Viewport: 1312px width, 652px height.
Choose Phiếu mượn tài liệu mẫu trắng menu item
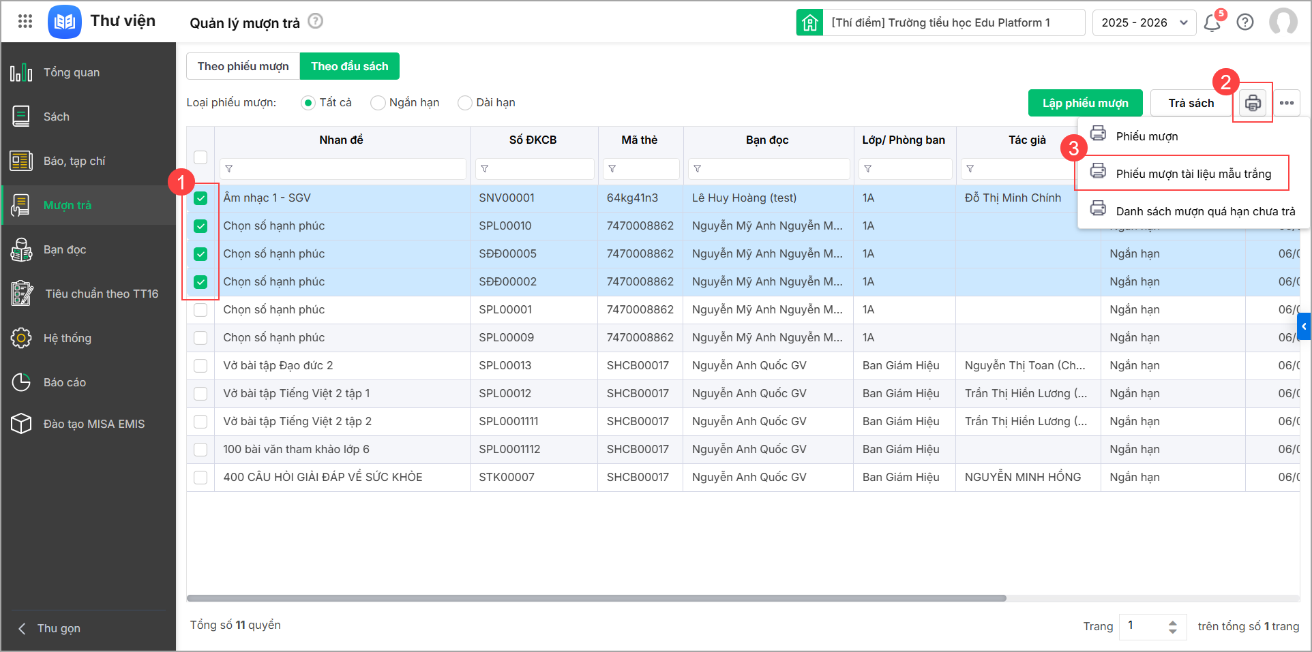pos(1193,174)
